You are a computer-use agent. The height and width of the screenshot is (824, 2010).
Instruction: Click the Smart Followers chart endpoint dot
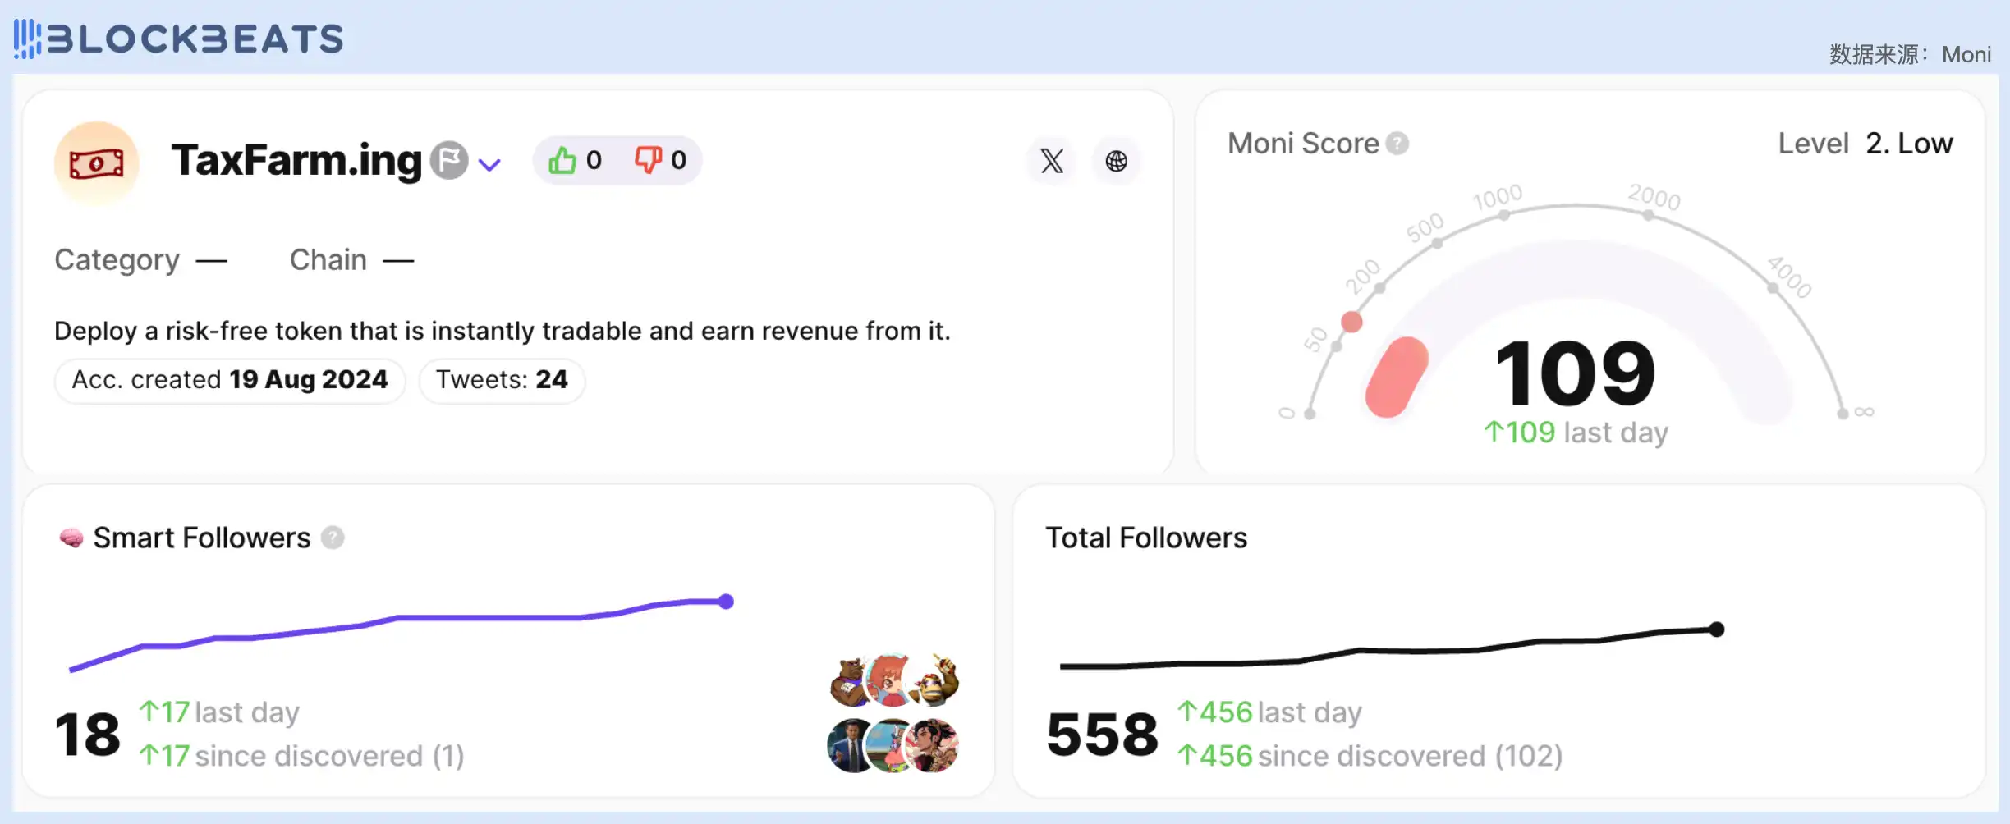pos(726,602)
